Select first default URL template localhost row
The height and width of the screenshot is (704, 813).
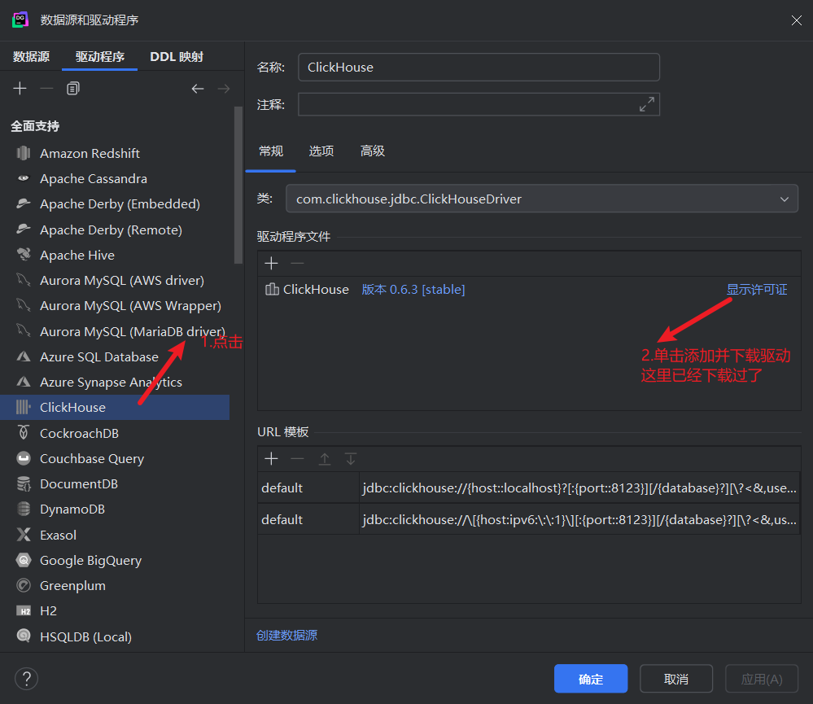529,488
